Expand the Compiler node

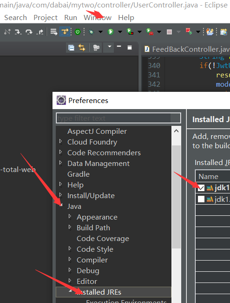point(70,259)
